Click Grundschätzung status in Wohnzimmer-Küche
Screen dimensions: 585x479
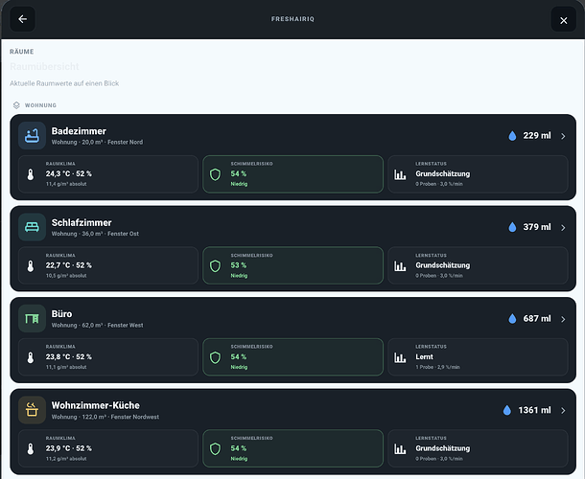tap(442, 448)
